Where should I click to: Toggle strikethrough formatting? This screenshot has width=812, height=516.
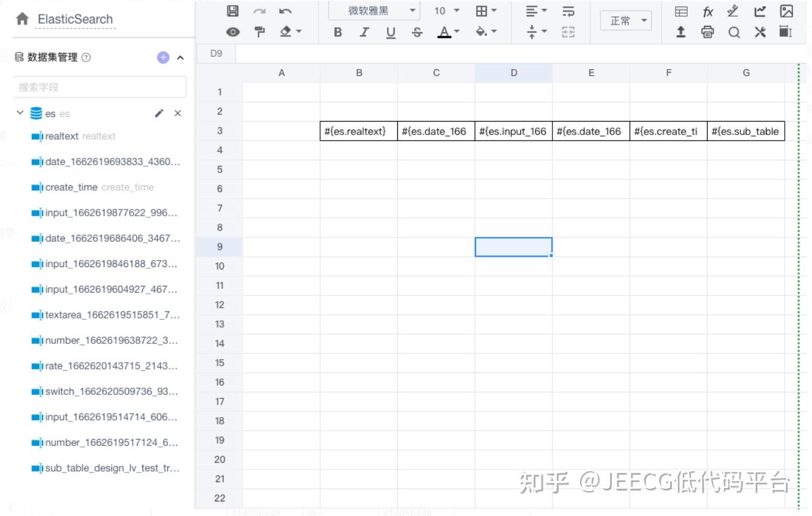417,33
